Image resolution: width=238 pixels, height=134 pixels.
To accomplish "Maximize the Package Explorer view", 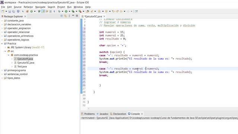I will tap(77, 16).
